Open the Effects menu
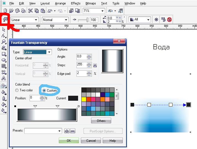The image size is (197, 149). point(76,3)
